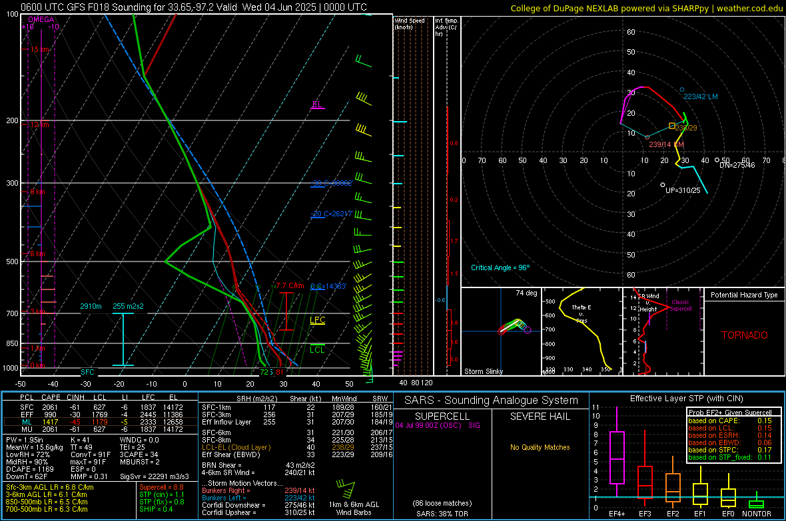Click the 04 Jul 99 00Z (OSC) SIG match
This screenshot has width=786, height=521.
438,425
